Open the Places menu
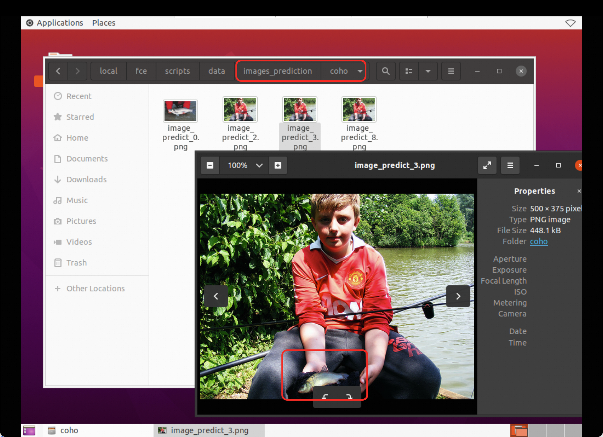This screenshot has height=437, width=603. pos(104,23)
